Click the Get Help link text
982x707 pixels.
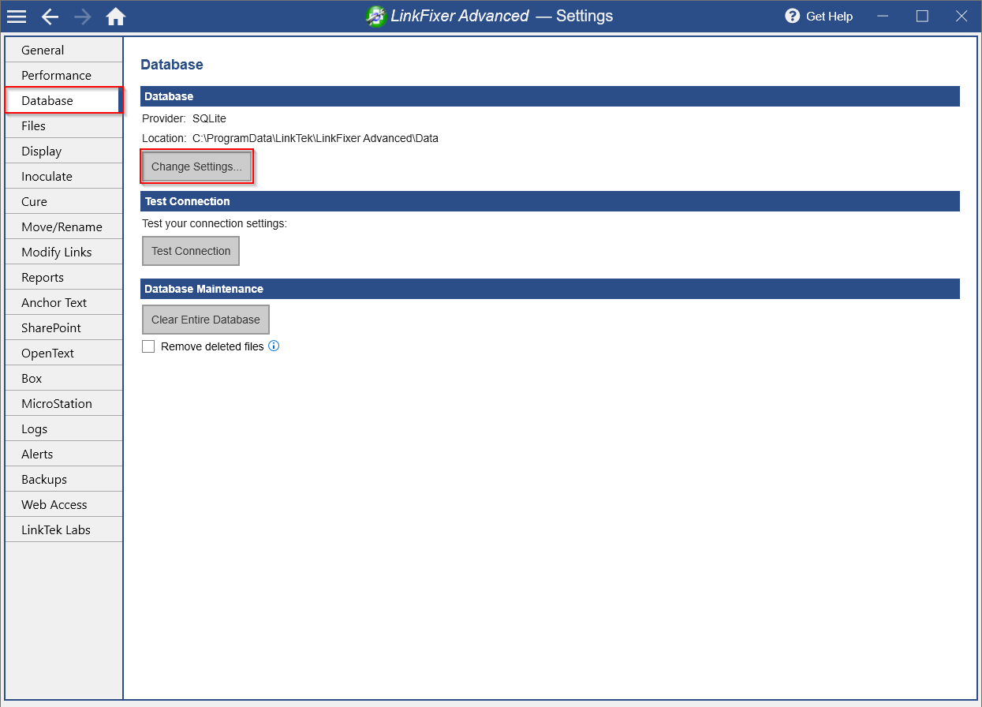tap(829, 16)
